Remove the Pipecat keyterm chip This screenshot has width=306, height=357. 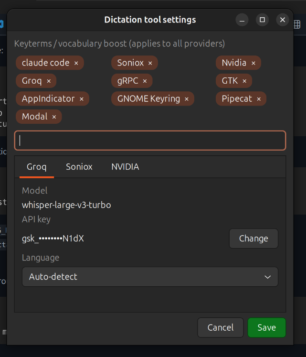point(259,99)
